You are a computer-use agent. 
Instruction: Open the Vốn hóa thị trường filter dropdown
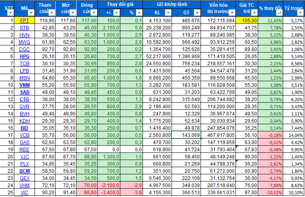click(232, 13)
